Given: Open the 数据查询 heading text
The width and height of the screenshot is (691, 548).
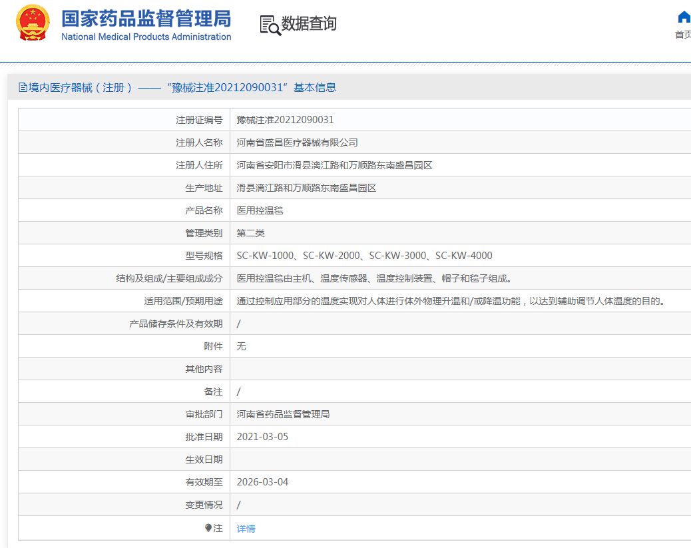Looking at the screenshot, I should (309, 24).
